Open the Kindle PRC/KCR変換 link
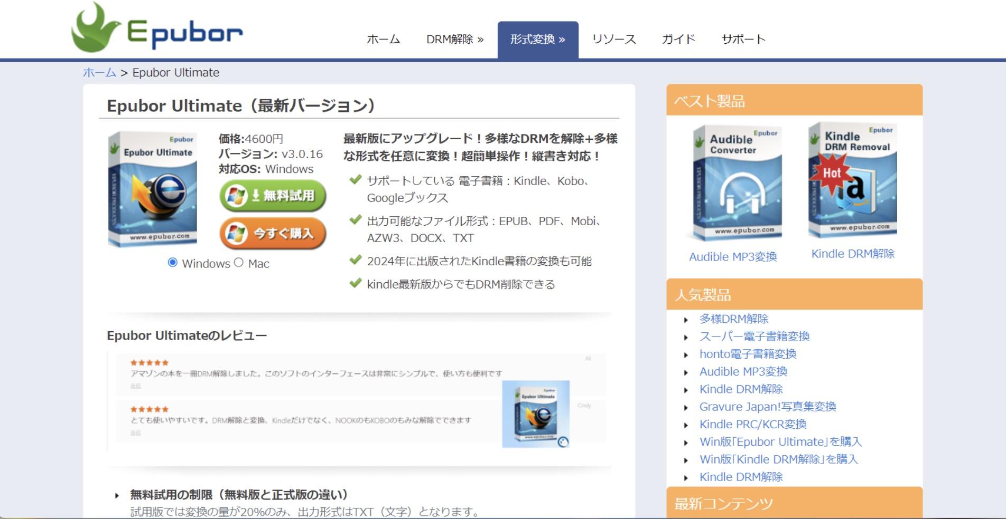The height and width of the screenshot is (519, 1006). [753, 424]
